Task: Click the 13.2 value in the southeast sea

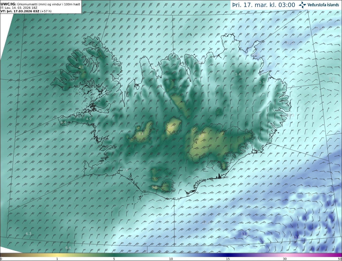Action: pyautogui.click(x=244, y=234)
